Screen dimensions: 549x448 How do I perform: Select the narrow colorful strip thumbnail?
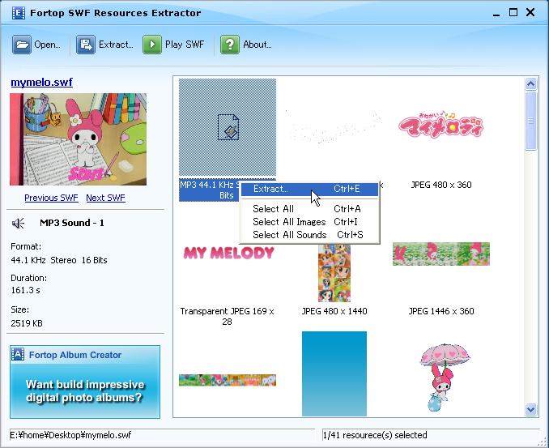pyautogui.click(x=228, y=381)
